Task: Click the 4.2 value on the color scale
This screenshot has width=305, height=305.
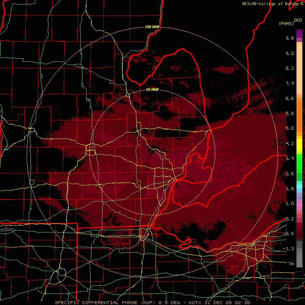Action: 290,144
